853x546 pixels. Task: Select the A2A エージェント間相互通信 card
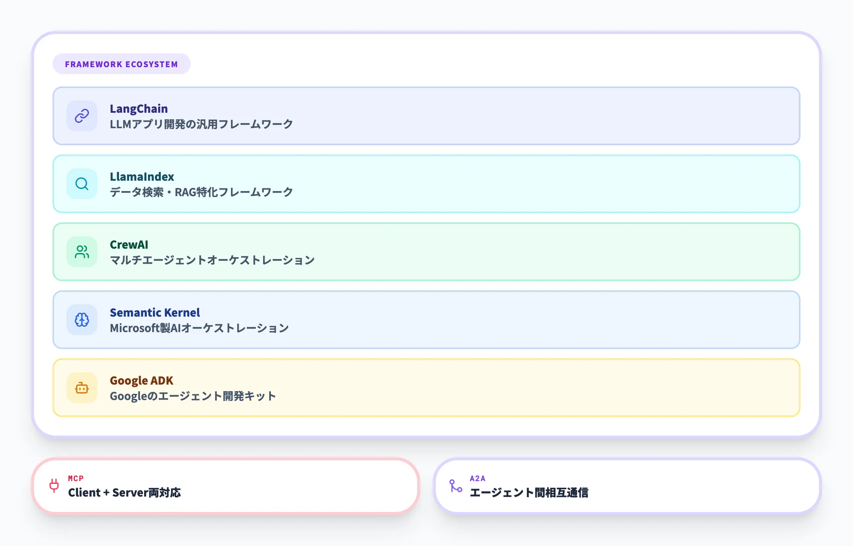(x=626, y=486)
